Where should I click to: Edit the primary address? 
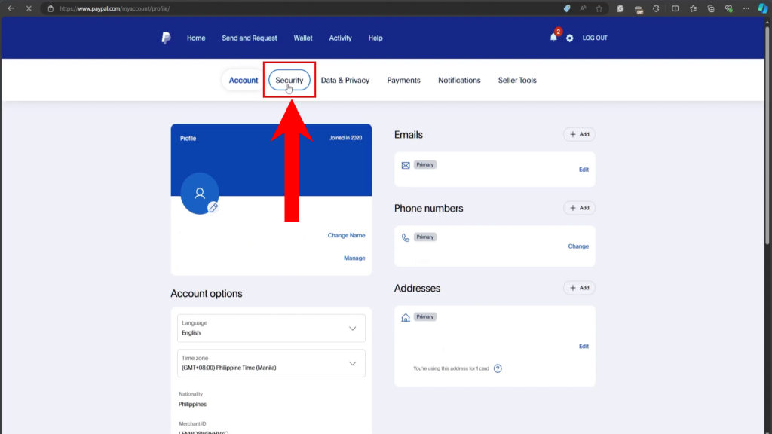(x=584, y=347)
